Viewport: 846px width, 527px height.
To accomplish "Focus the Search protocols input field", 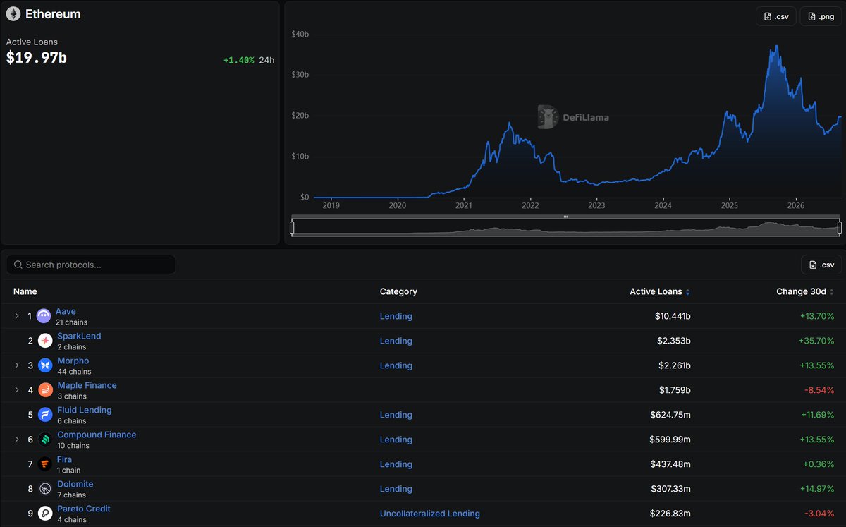I will 91,265.
